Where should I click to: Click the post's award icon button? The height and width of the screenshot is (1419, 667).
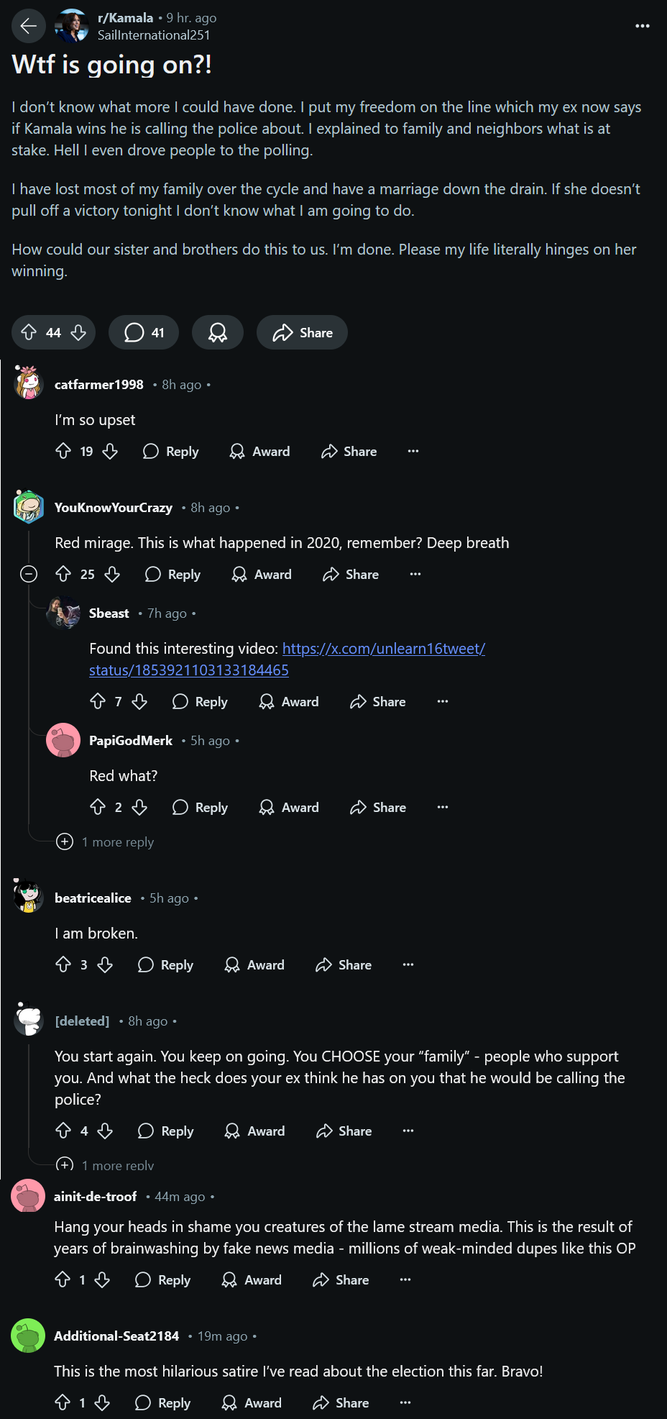pos(217,332)
